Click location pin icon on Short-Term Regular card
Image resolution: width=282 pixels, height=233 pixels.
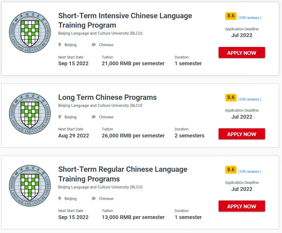pyautogui.click(x=60, y=199)
